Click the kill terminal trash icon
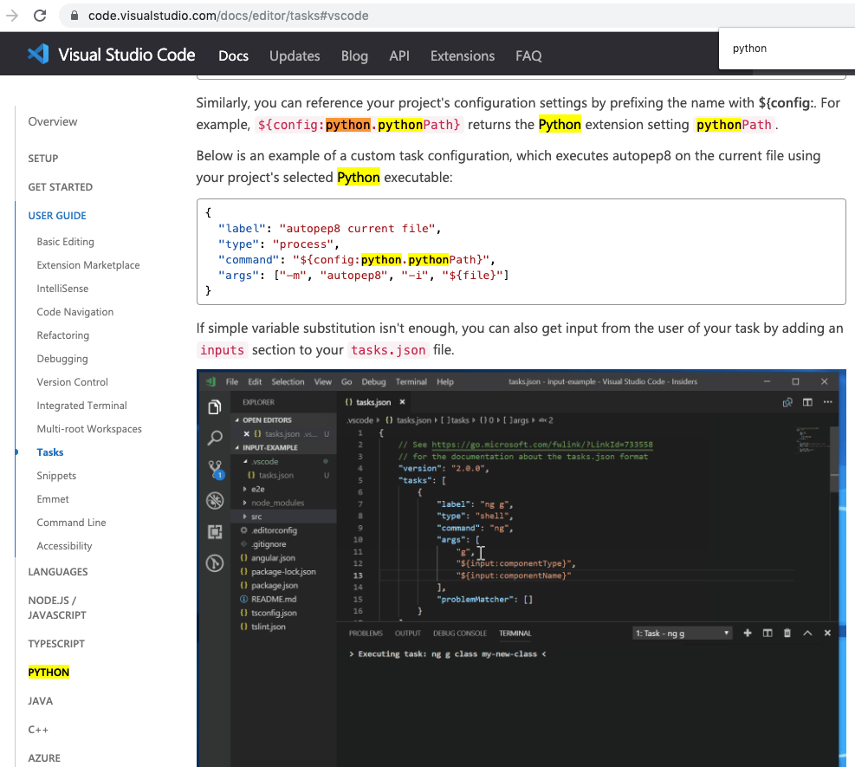This screenshot has width=855, height=767. 787,634
